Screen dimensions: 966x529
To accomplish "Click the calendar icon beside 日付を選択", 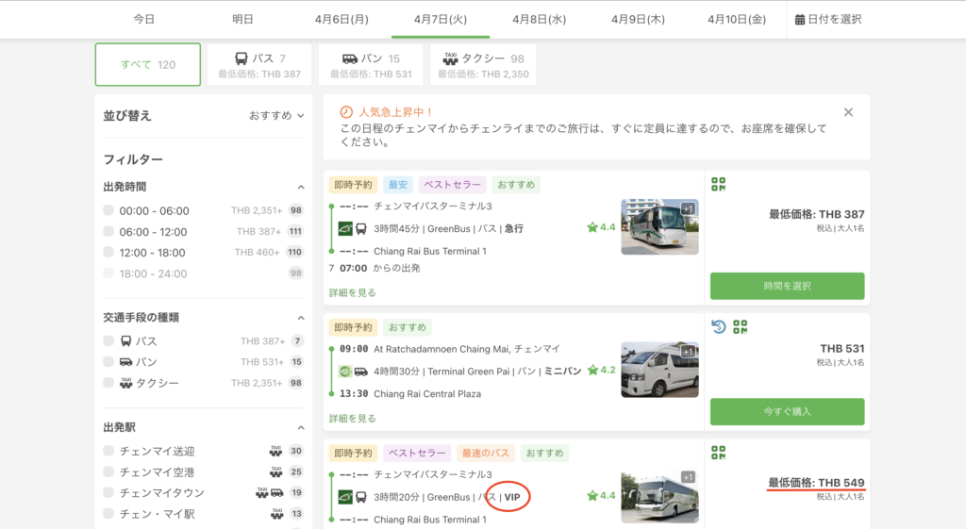I will pos(800,20).
